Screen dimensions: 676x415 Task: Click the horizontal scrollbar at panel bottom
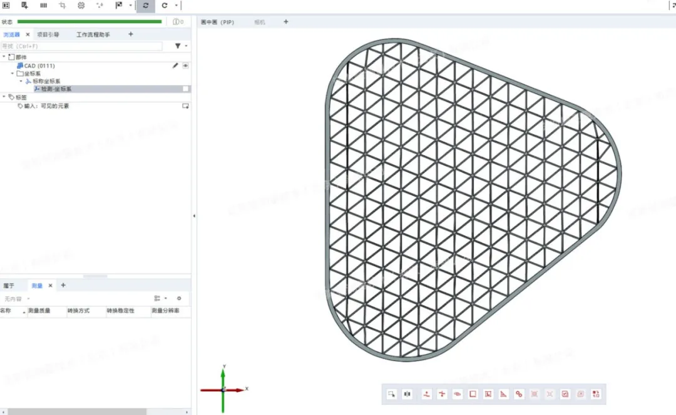(x=77, y=412)
